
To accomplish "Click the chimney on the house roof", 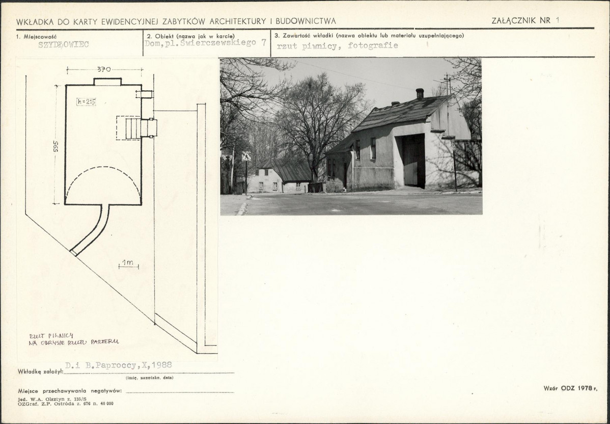I will [420, 93].
